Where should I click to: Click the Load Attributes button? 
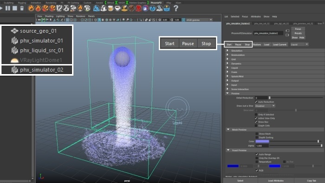click(276, 181)
